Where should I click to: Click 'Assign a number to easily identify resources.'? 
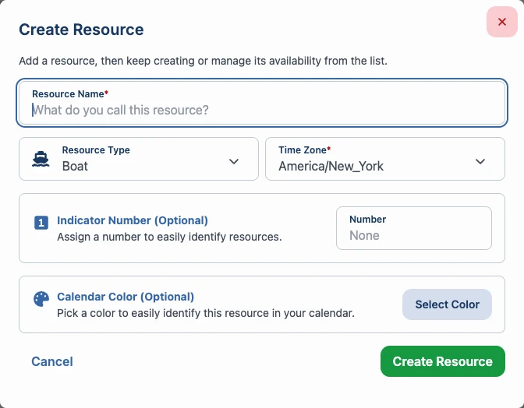tap(169, 237)
